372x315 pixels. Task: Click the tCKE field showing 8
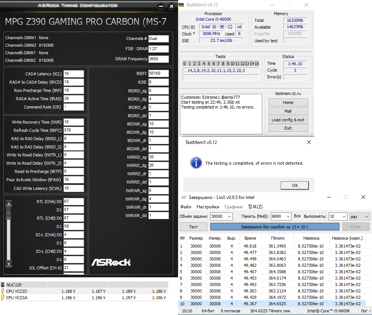click(158, 82)
